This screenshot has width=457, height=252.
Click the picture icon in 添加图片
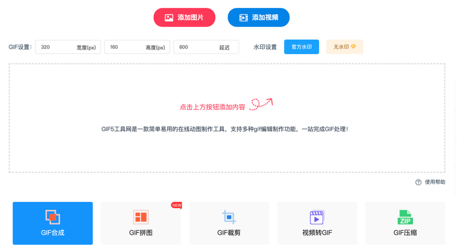pyautogui.click(x=169, y=18)
